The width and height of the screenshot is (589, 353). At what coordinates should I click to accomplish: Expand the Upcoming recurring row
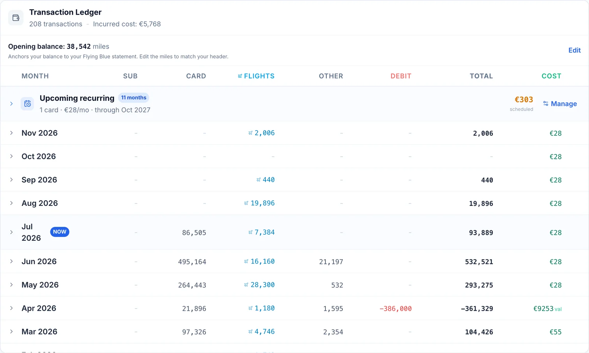point(11,104)
